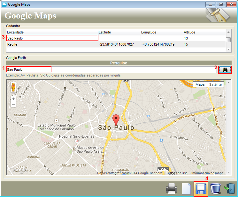Click the Cadastro table scrollbar thumb
Viewport: 238px width, 197px height.
228,40
